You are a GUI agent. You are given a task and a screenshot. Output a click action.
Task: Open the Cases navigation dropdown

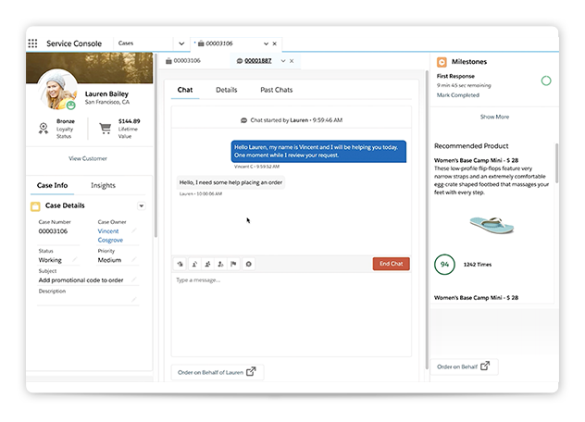click(x=181, y=43)
